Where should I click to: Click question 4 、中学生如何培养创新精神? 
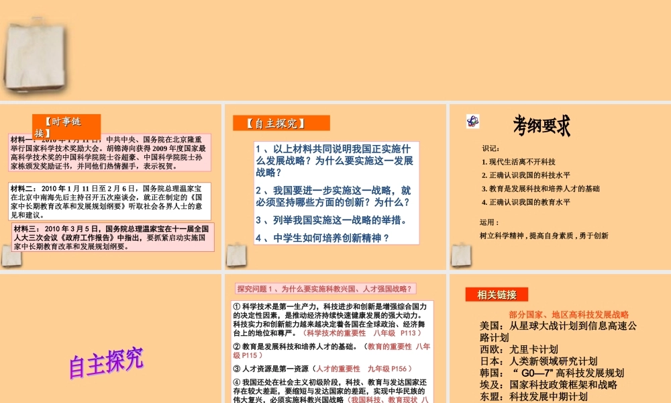322,238
